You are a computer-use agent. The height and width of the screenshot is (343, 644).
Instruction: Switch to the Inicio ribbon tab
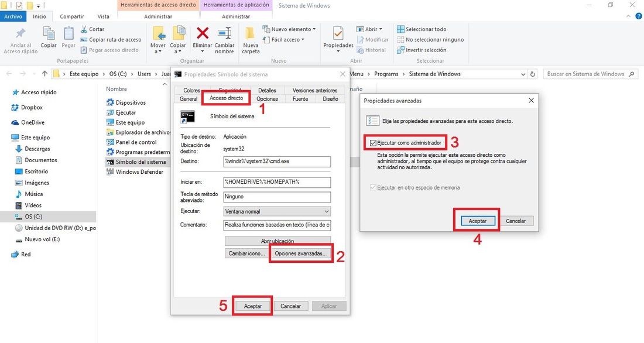[39, 16]
